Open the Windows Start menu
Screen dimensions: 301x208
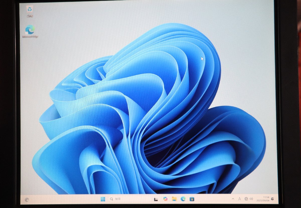coord(103,199)
